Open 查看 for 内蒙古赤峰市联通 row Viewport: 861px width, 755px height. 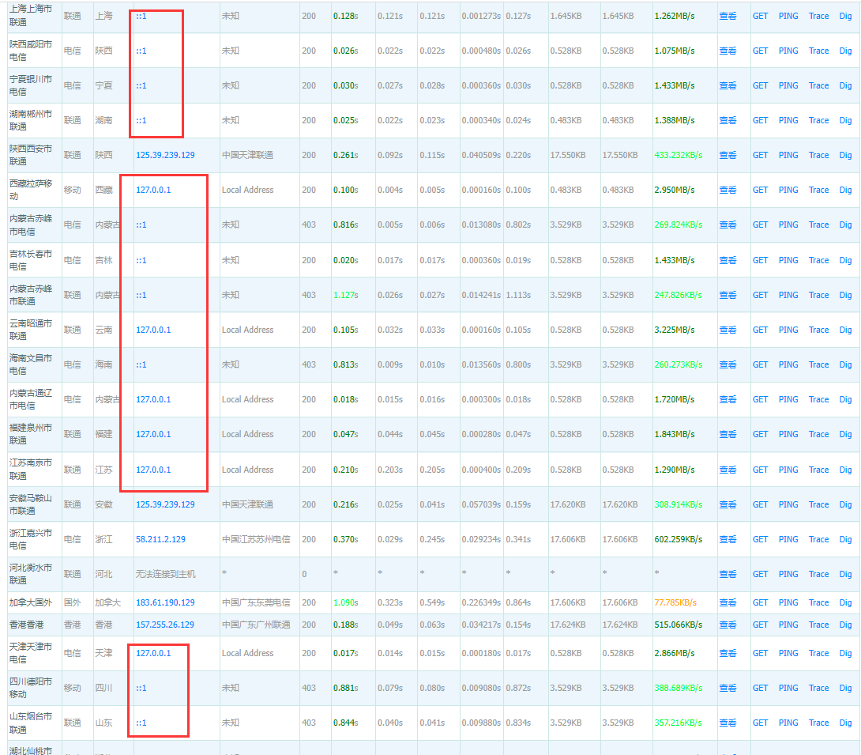point(727,295)
